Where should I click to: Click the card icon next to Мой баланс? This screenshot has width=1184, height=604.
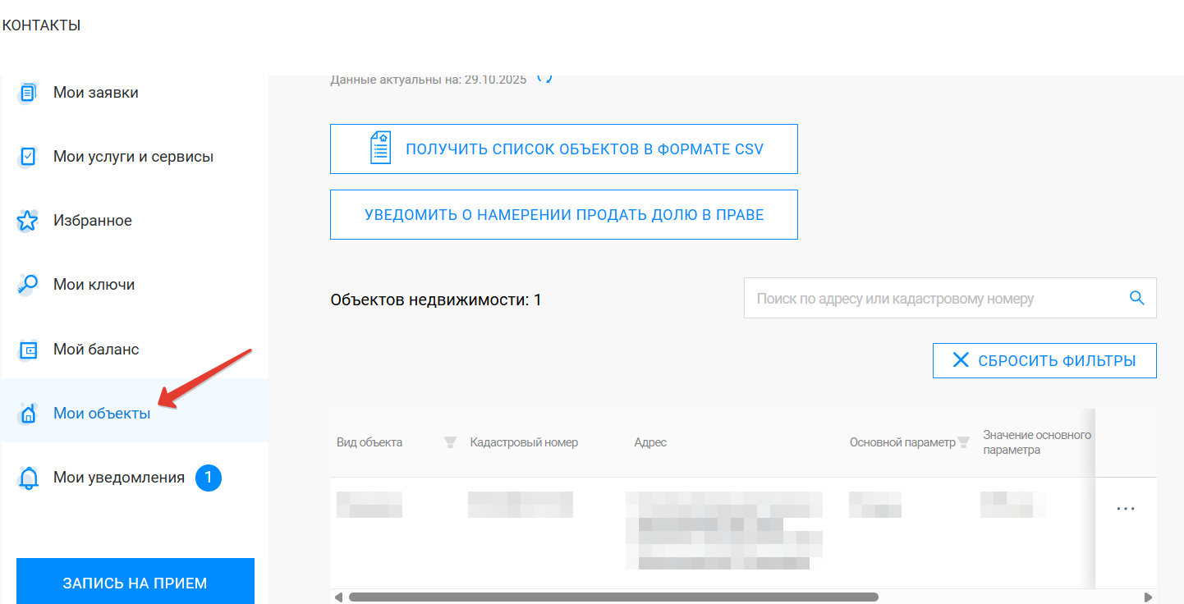pyautogui.click(x=26, y=349)
